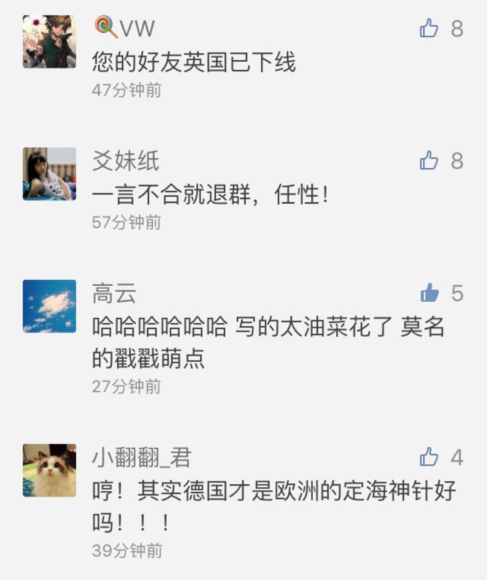Image resolution: width=487 pixels, height=580 pixels.
Task: Open 高云's blue sky avatar
Action: tap(49, 306)
